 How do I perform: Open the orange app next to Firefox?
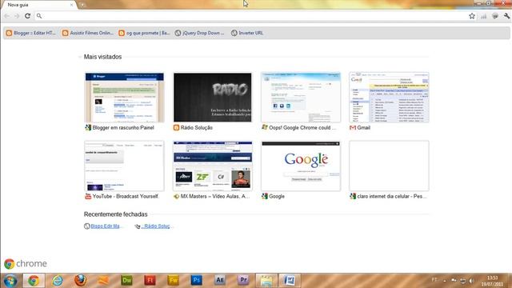(103, 281)
